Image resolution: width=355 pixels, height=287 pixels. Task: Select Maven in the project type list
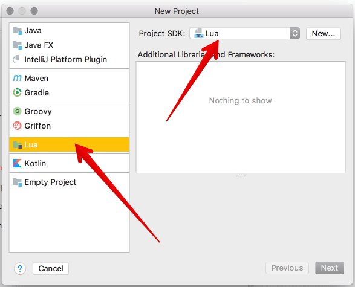[70, 79]
